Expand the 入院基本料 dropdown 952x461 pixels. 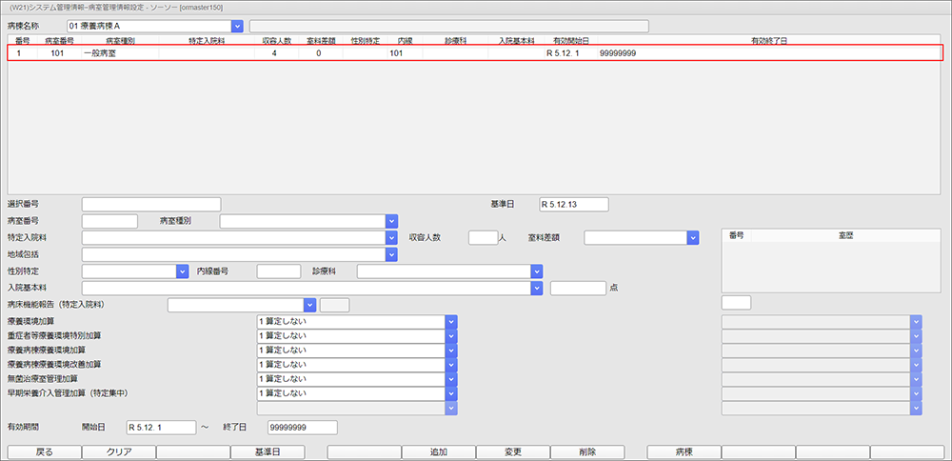click(537, 288)
